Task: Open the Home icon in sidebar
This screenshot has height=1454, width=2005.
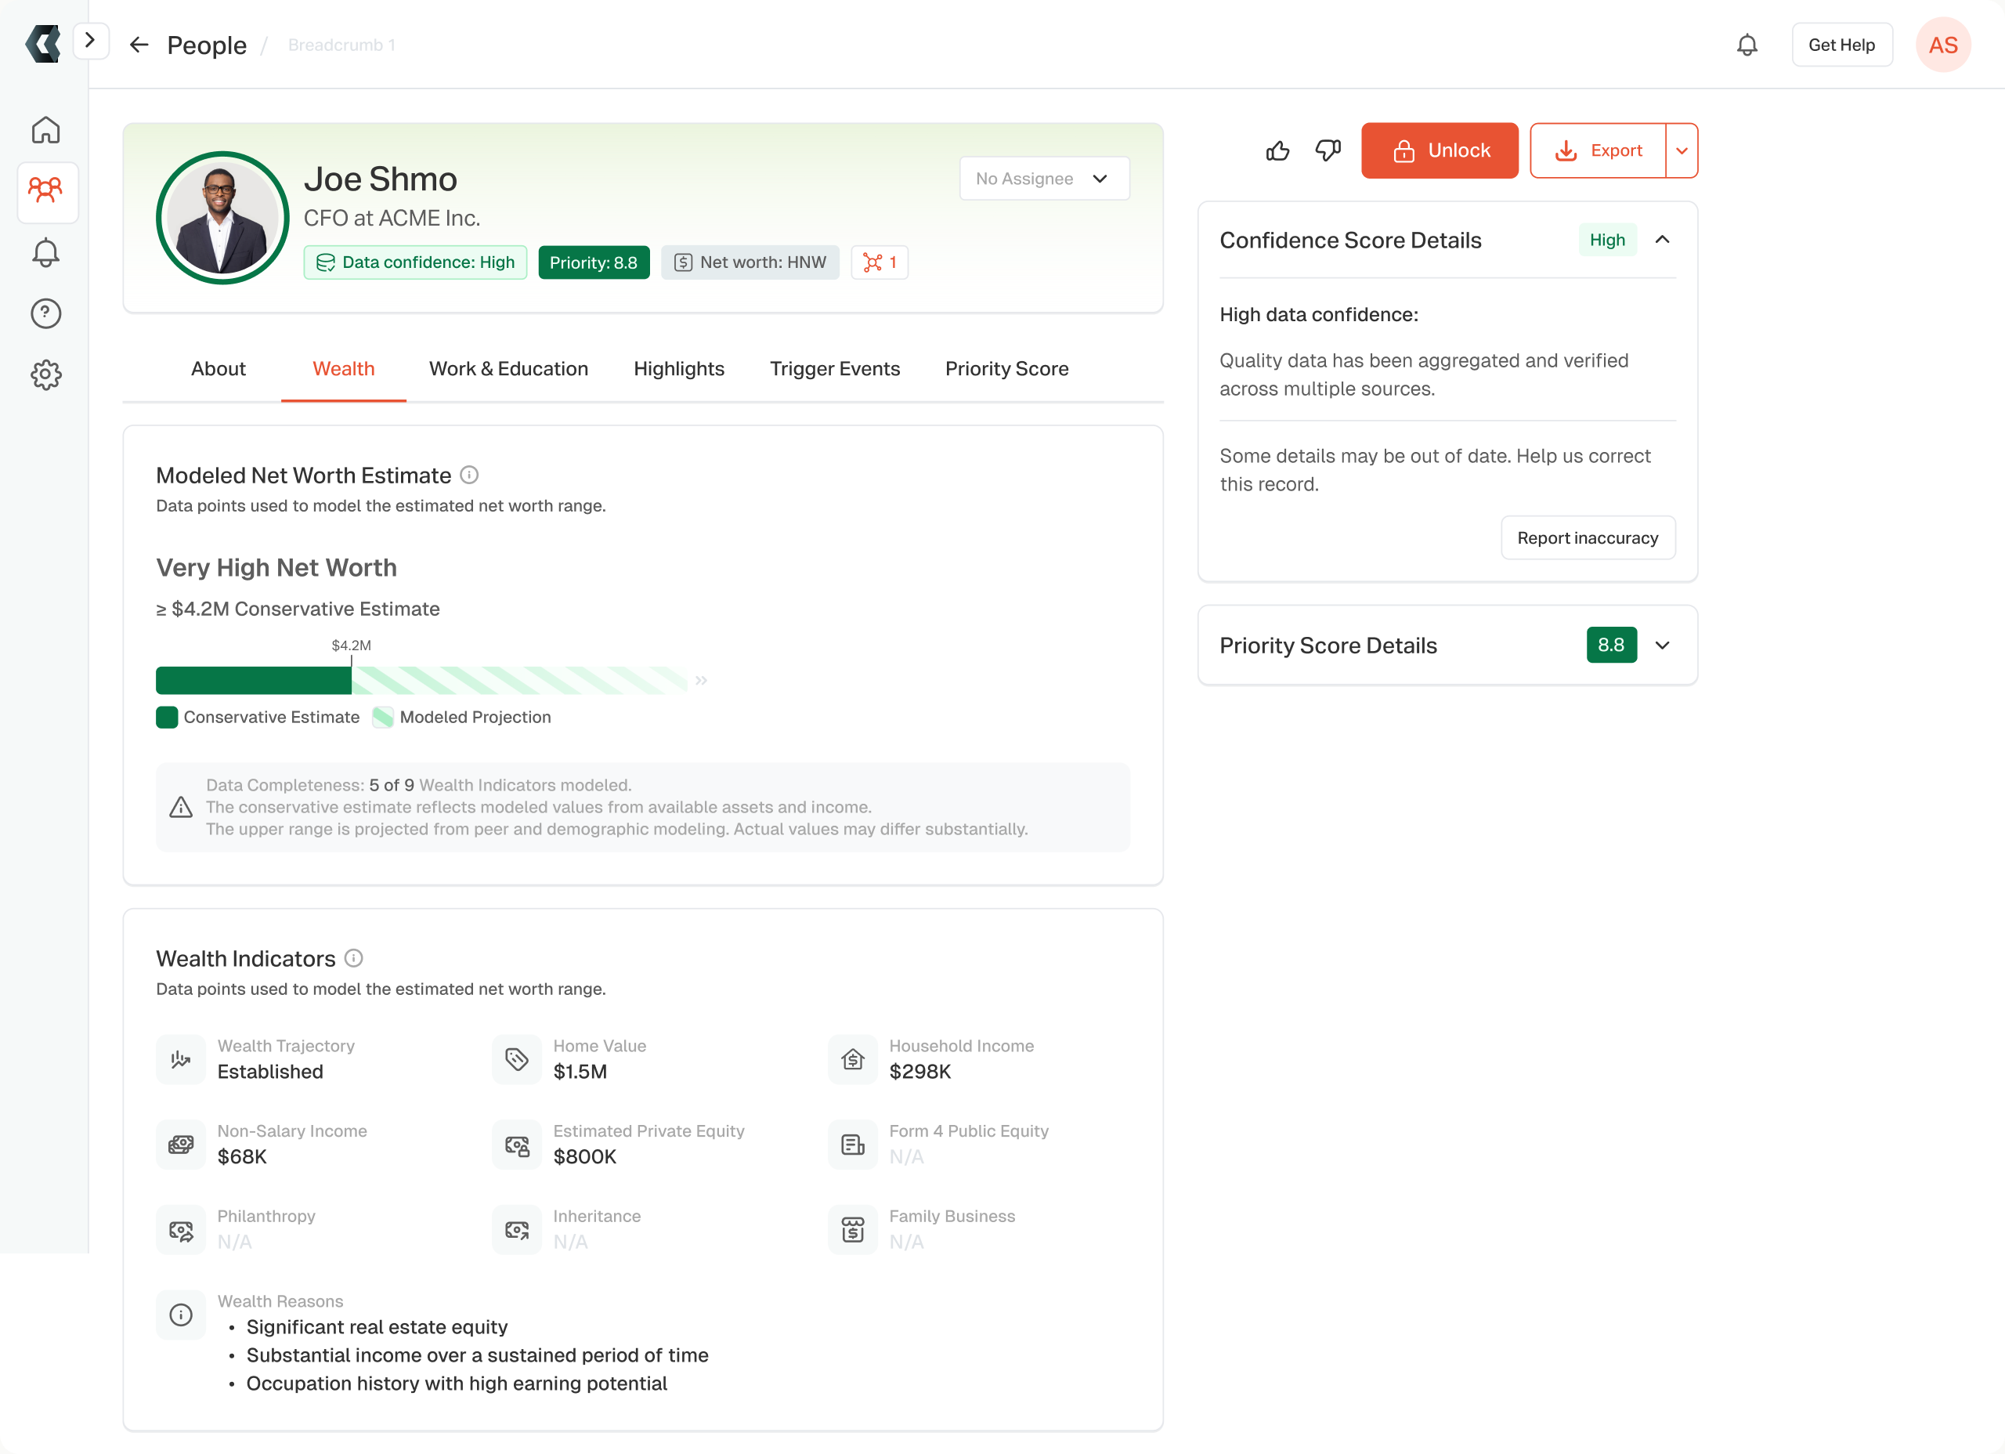Action: click(46, 130)
